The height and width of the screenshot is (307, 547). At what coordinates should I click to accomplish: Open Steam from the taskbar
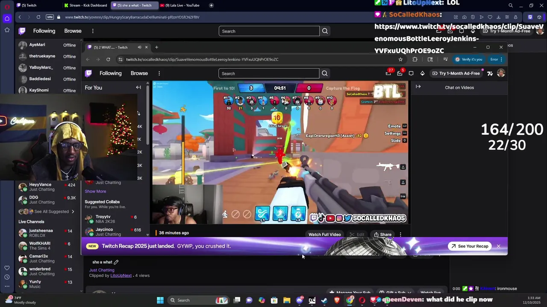[324, 300]
